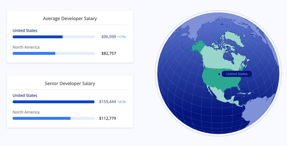Click the United States senior salary bar

tap(54, 102)
